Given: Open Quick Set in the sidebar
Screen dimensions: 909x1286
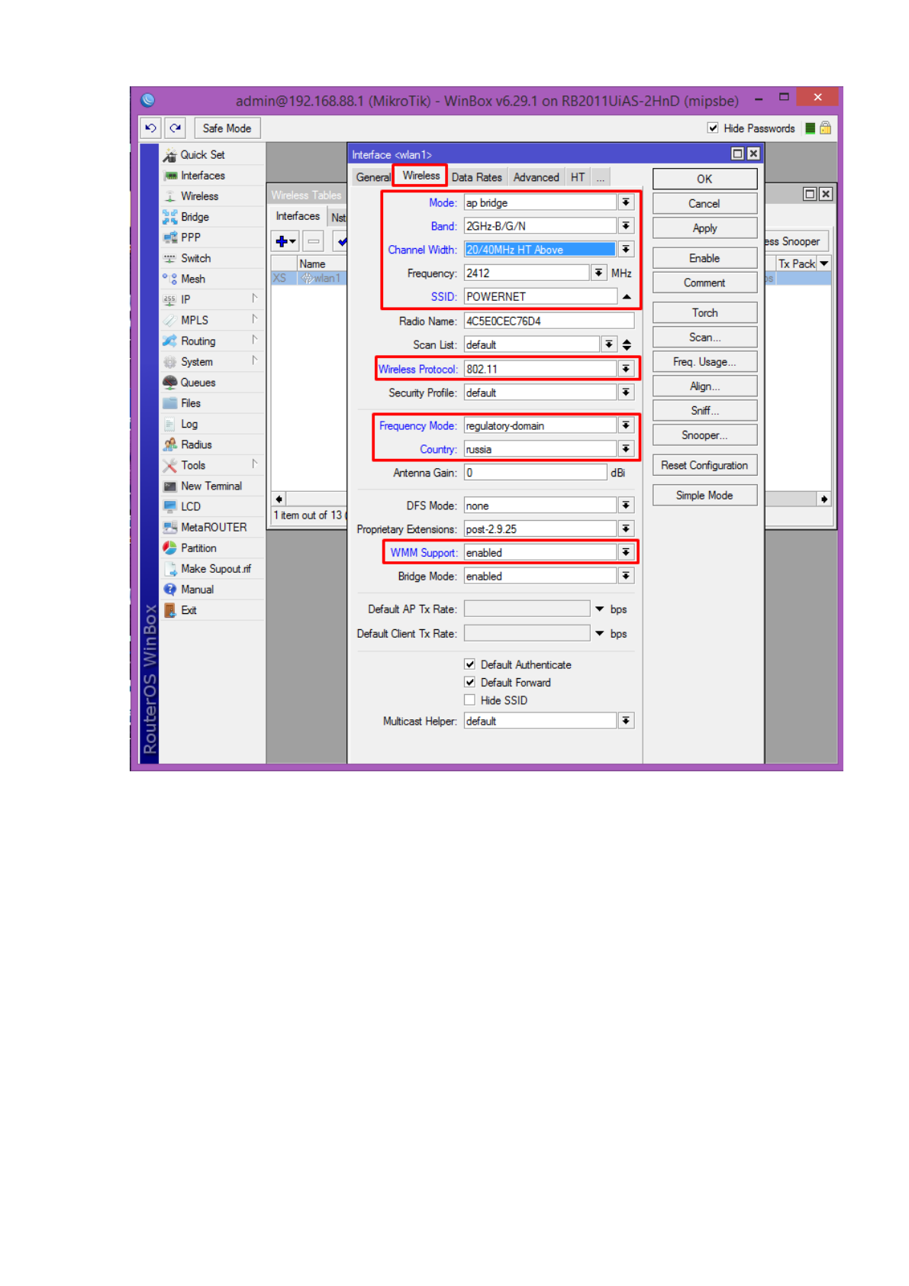Looking at the screenshot, I should pos(202,154).
